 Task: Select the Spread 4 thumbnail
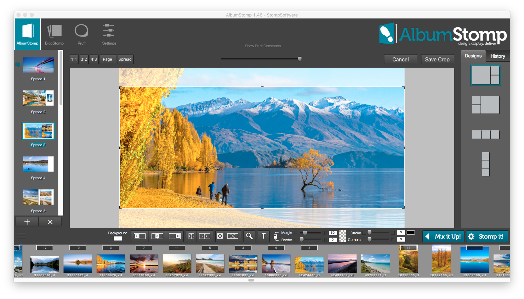(x=38, y=164)
